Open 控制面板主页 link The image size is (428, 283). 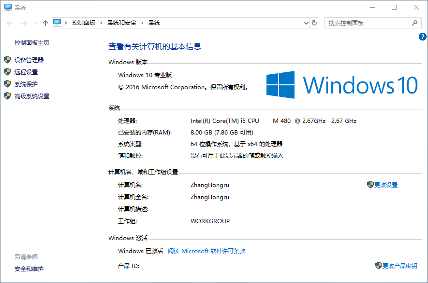32,42
